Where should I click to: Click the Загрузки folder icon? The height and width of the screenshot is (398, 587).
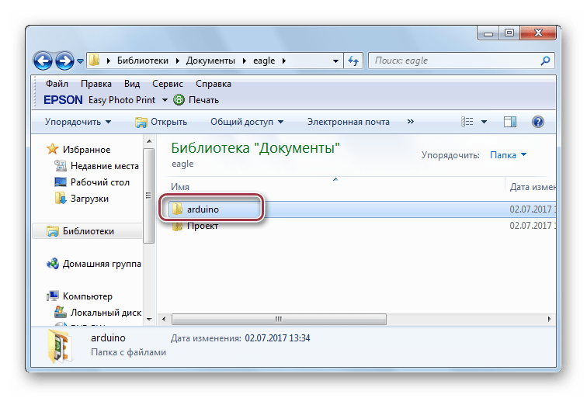pyautogui.click(x=61, y=199)
